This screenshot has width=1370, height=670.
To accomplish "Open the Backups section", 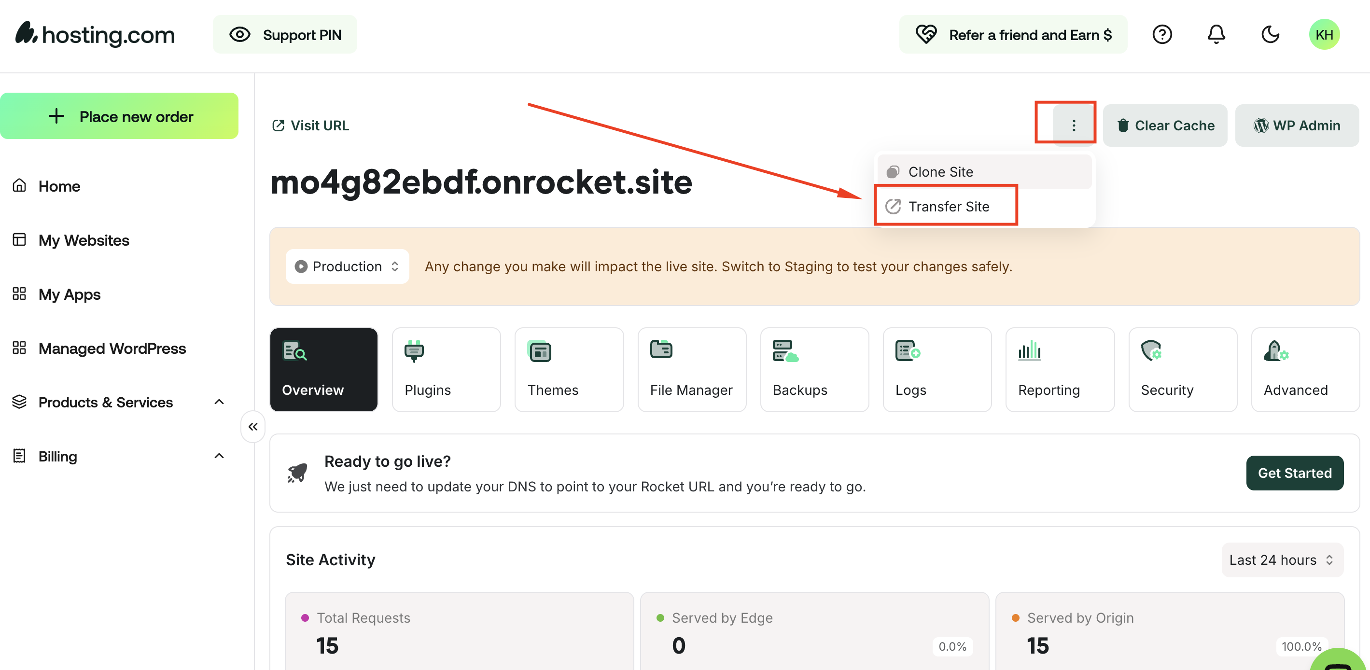I will coord(814,370).
